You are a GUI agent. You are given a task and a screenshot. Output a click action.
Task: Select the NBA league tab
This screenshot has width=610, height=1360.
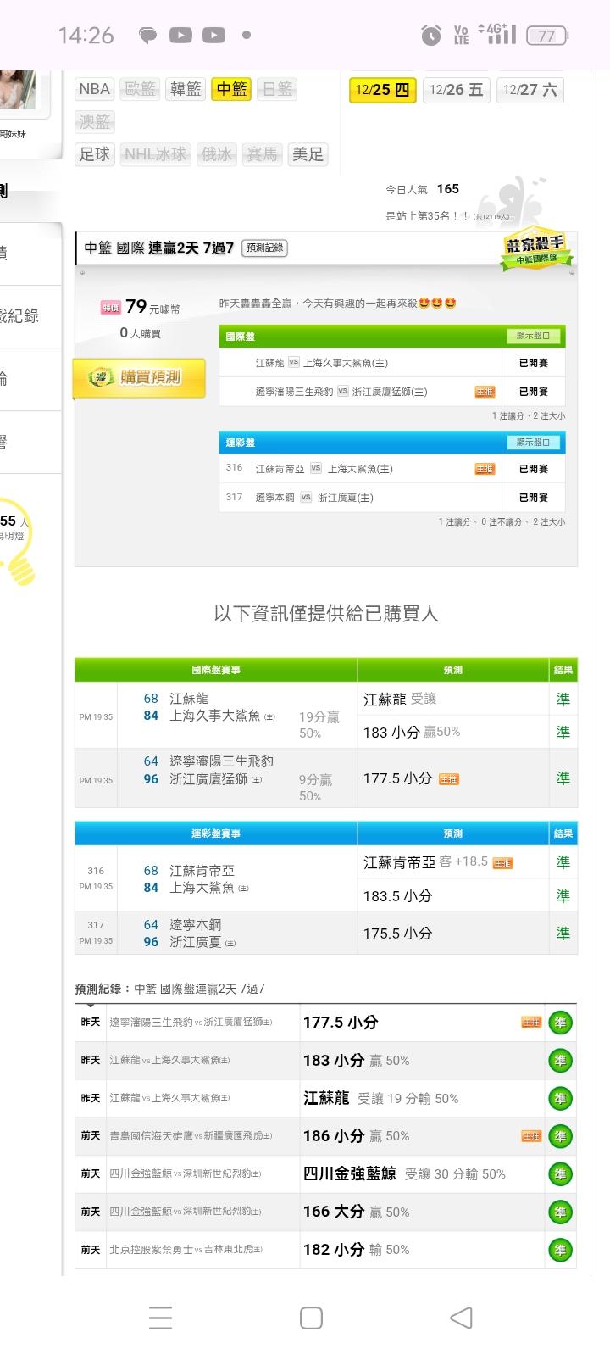tap(94, 89)
